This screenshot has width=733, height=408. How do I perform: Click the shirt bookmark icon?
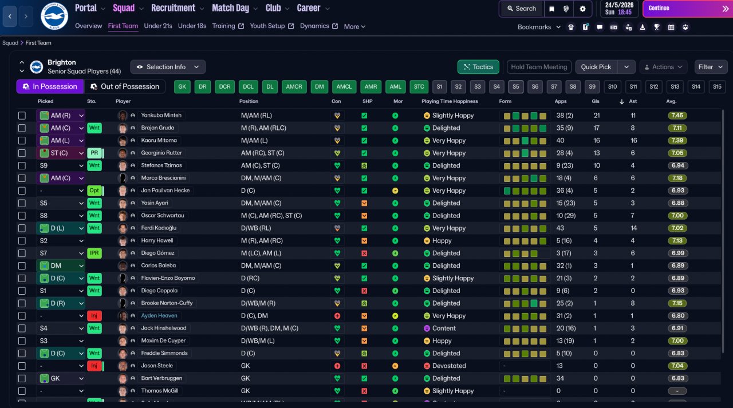pos(570,27)
